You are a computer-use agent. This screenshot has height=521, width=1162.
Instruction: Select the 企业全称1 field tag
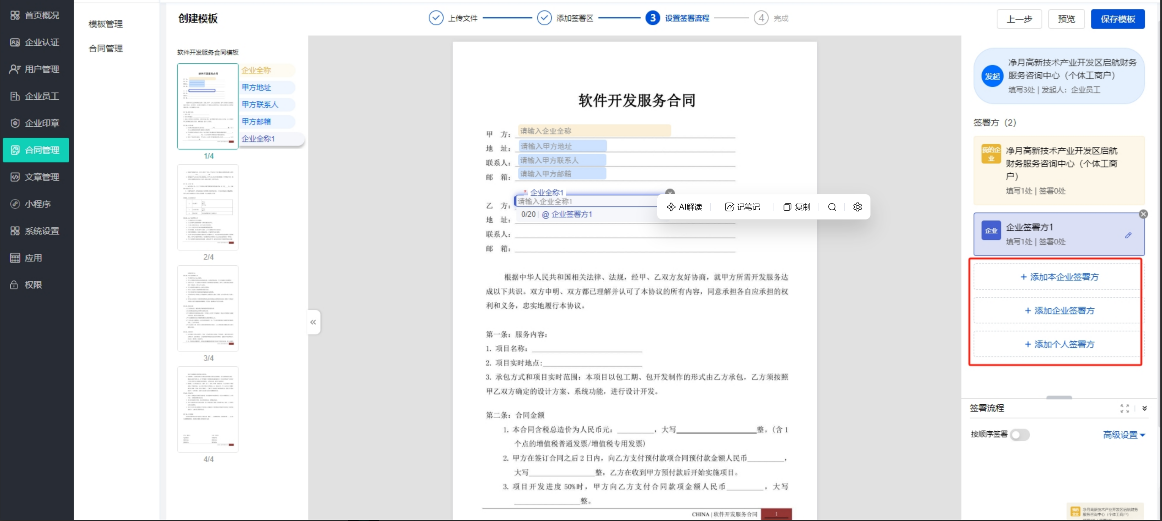click(272, 139)
